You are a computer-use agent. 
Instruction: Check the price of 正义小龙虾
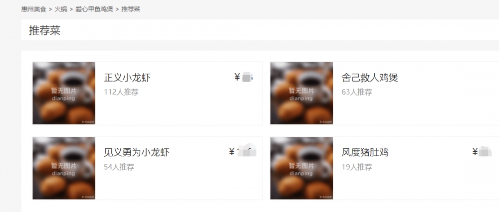click(x=244, y=77)
